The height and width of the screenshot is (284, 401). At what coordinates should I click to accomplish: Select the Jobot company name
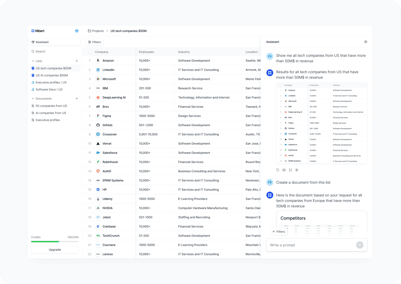[107, 217]
